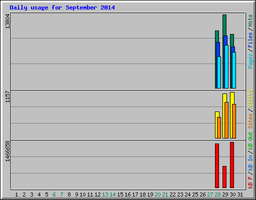Click weekend day 7 on the x-axis
The width and height of the screenshot is (256, 200).
[x=61, y=194]
